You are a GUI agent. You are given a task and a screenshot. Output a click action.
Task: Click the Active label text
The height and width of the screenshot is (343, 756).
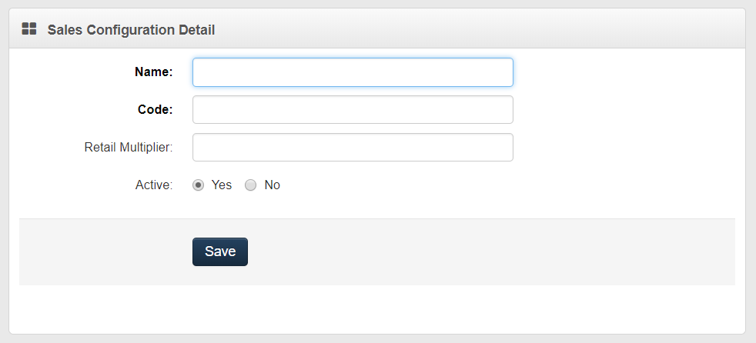pos(154,185)
